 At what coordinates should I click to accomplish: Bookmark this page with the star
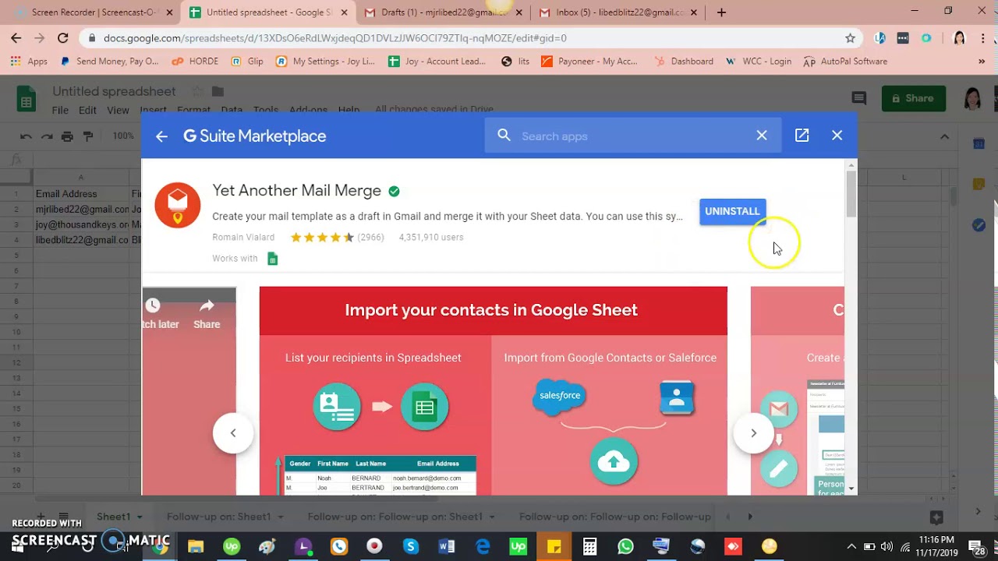click(850, 37)
